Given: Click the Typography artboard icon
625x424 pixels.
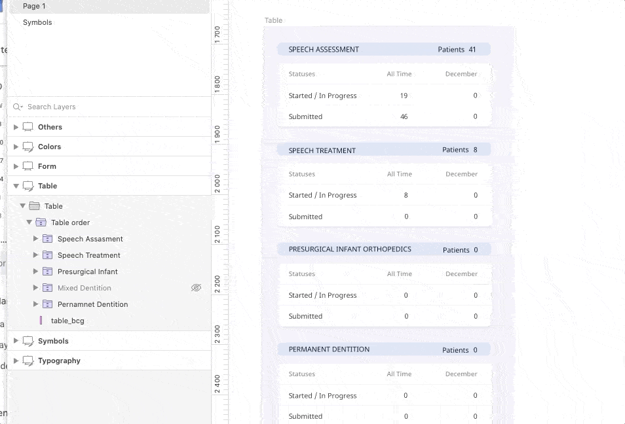Looking at the screenshot, I should coord(28,361).
